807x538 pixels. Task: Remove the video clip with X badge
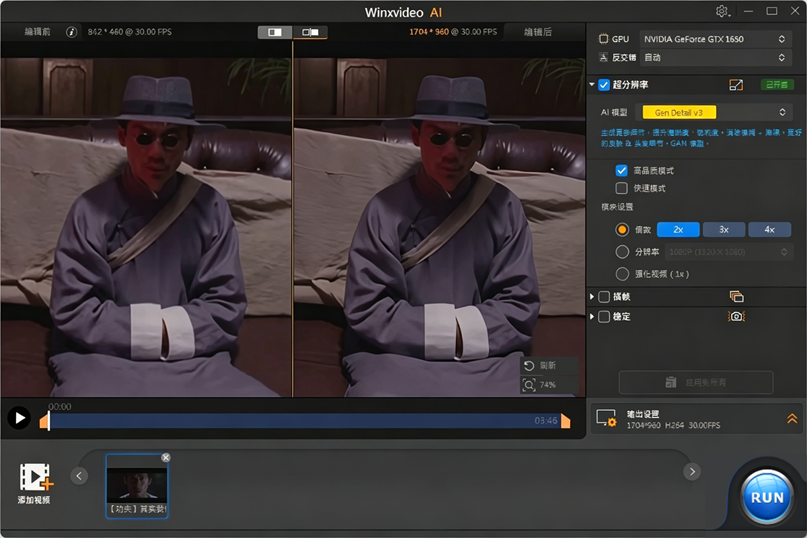pos(166,457)
